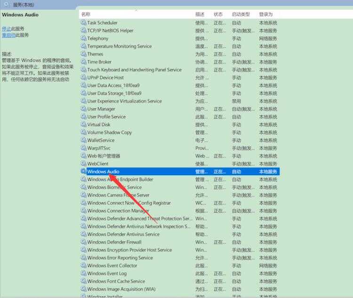The image size is (353, 298).
Task: Select Windows Encryption Provider Host Service
Action: coord(180,250)
